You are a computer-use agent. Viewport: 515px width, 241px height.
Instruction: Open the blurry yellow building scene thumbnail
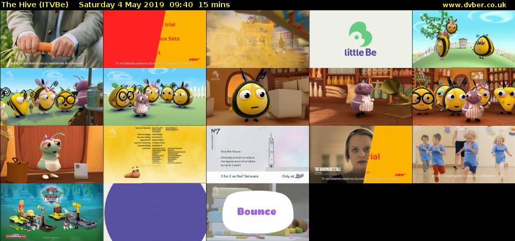point(257,39)
